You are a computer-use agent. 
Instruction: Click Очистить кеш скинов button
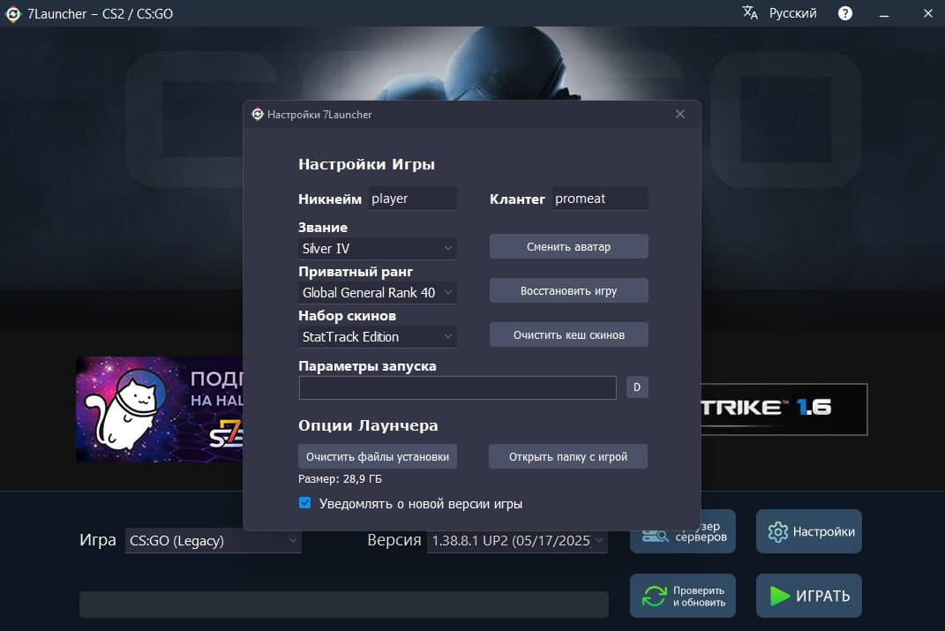click(568, 334)
